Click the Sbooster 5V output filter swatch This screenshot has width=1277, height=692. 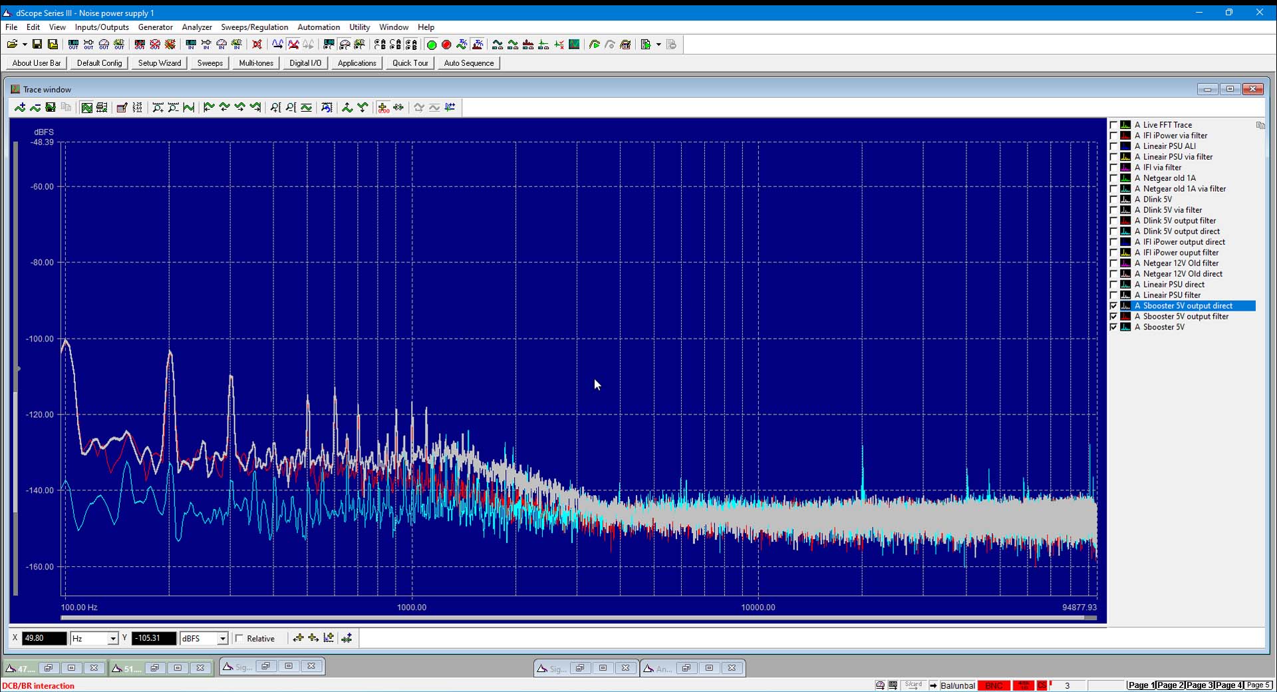(x=1125, y=317)
